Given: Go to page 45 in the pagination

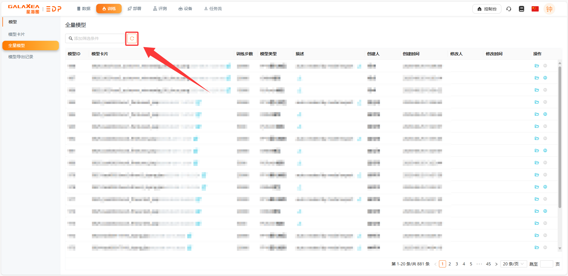Looking at the screenshot, I should [488, 264].
